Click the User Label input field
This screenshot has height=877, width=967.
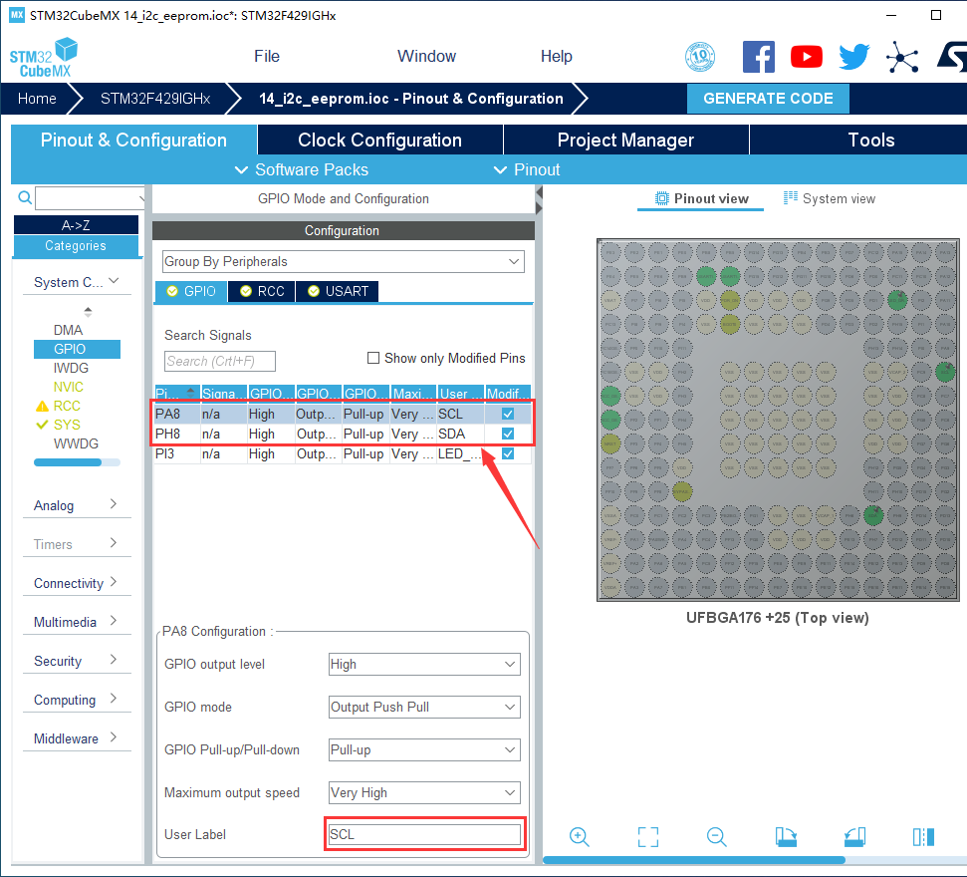(x=424, y=834)
